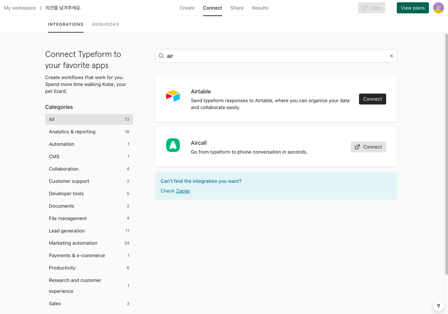Click "Can't find the integration you want?" text
Viewport: 448px width, 314px height.
(x=201, y=181)
